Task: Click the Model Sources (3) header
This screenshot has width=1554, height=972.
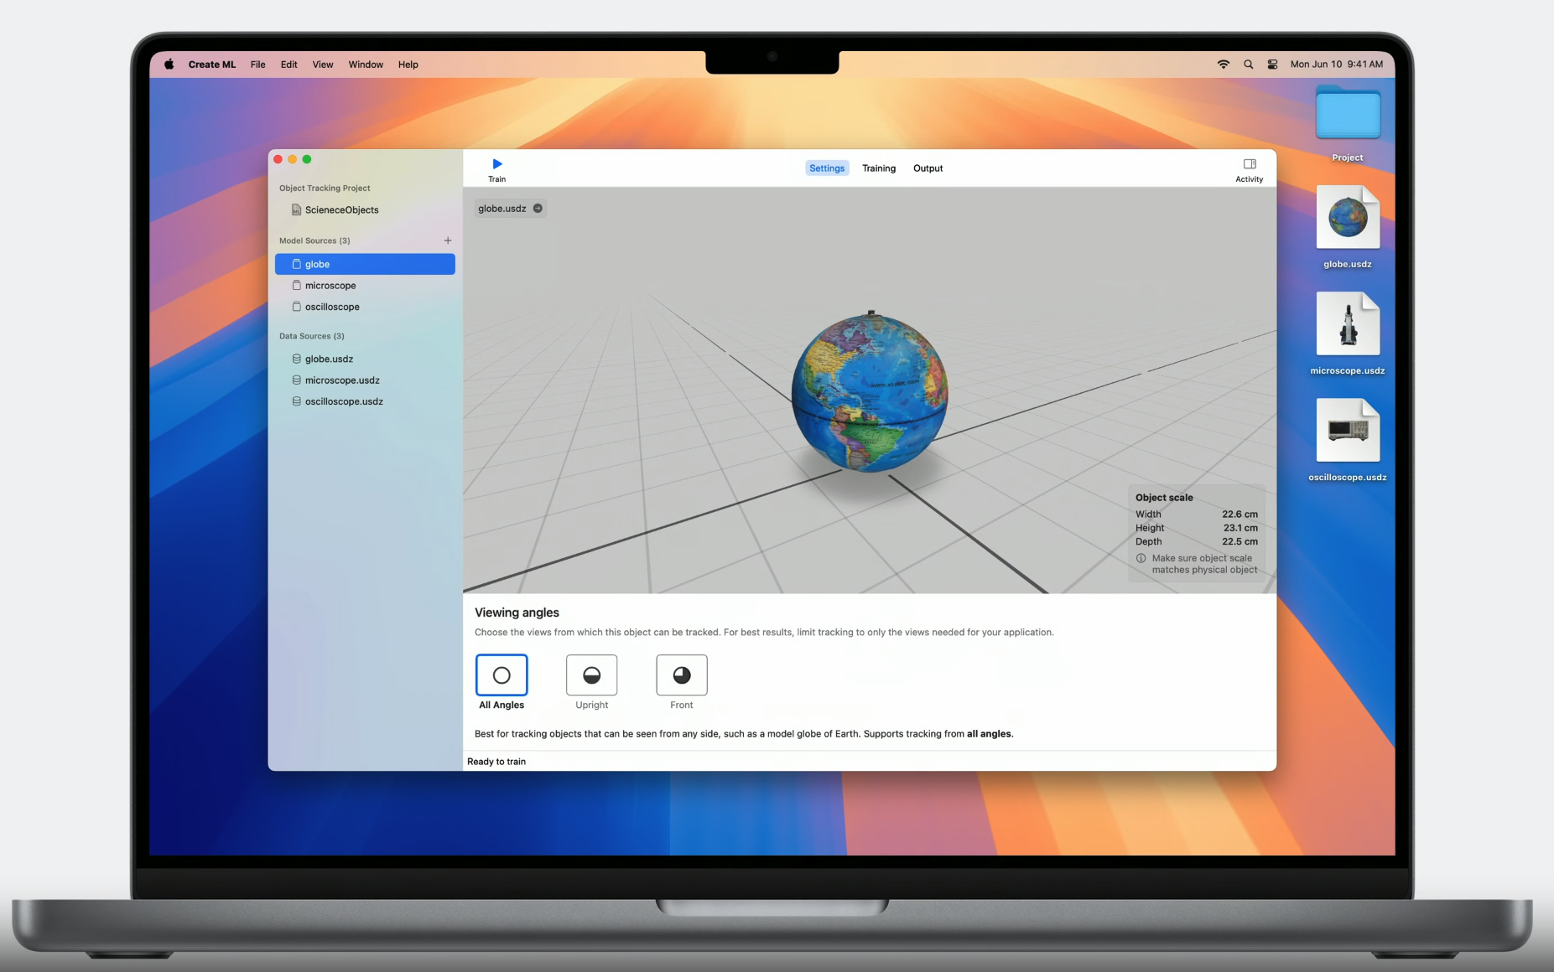Action: [x=314, y=240]
